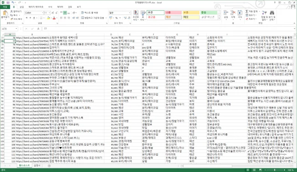297x172 pixels.
Task: Toggle right horizontal alignment
Action: (x=68, y=18)
